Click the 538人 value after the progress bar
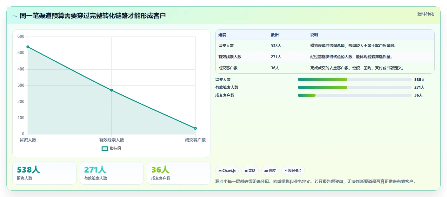447x197 pixels. [x=419, y=79]
